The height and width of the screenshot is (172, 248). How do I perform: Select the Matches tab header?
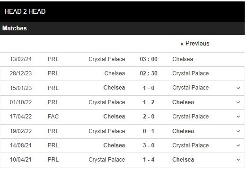click(15, 28)
